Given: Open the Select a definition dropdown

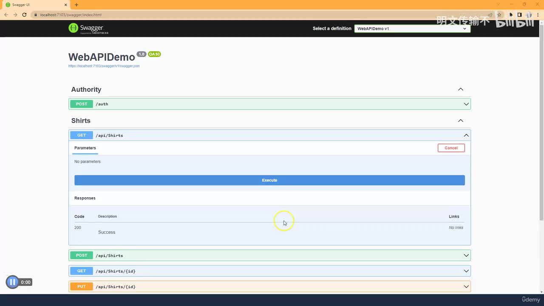Looking at the screenshot, I should click(x=412, y=28).
